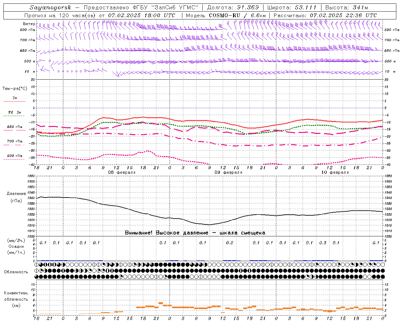Click the Конвективн. convective cloud label
The height and width of the screenshot is (321, 401).
tap(16, 293)
